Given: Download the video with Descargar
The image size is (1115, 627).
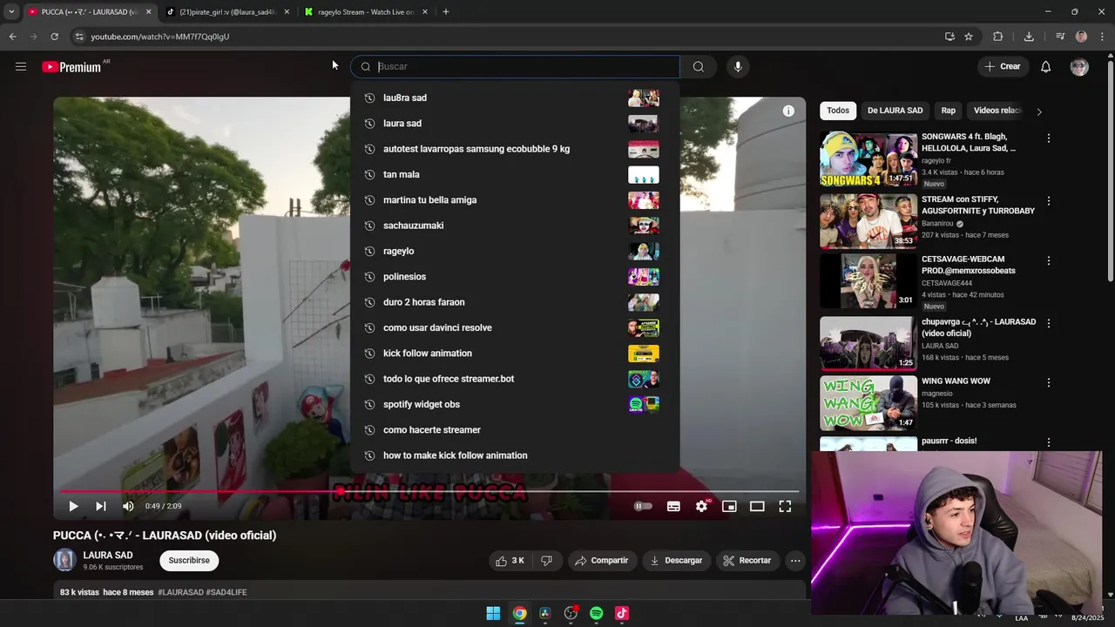Looking at the screenshot, I should tap(676, 561).
